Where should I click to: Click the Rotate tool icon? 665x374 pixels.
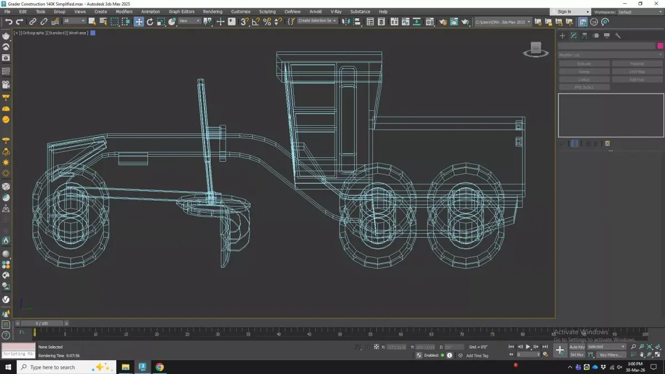150,22
